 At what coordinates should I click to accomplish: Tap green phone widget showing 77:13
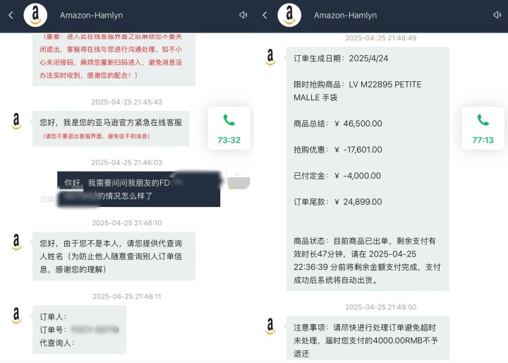pos(483,128)
